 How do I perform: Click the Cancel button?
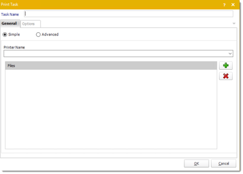coord(224,163)
